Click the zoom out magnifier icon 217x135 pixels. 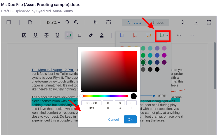tap(68, 22)
